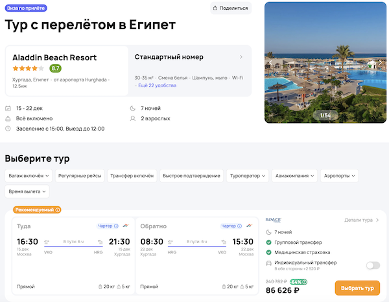The image size is (389, 302).
Task: Click info icon beside return Чартер label
Action: (241, 226)
